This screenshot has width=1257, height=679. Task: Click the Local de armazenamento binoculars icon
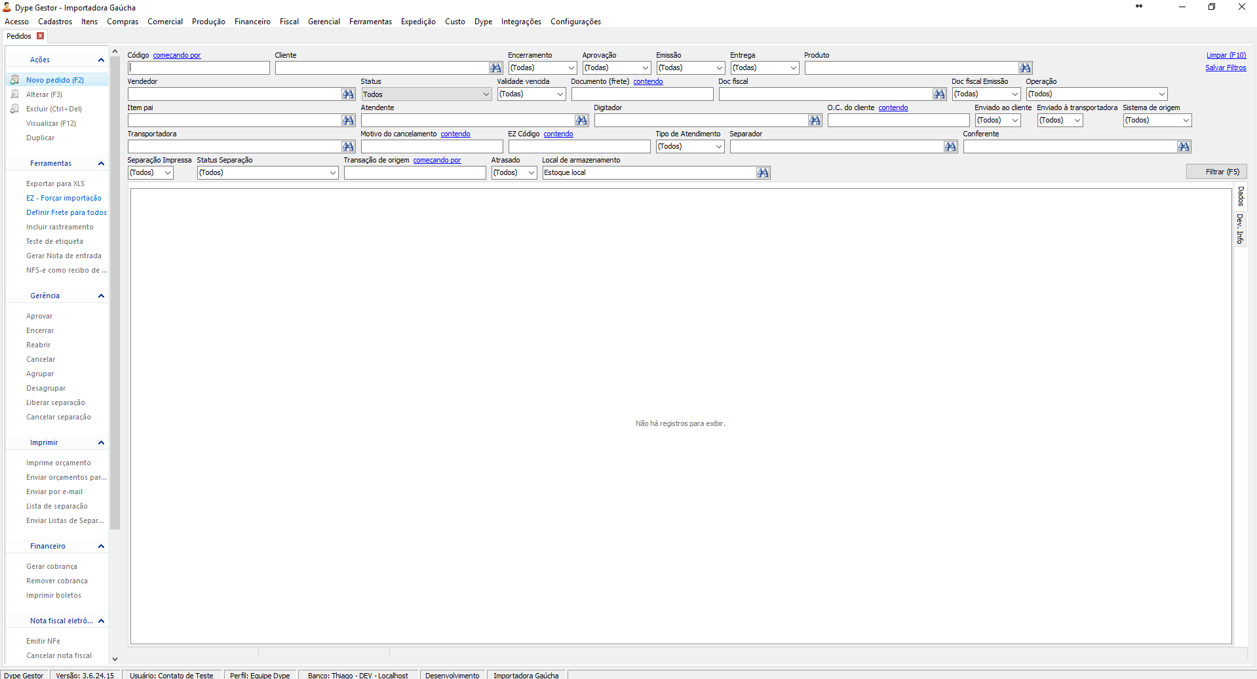point(763,173)
